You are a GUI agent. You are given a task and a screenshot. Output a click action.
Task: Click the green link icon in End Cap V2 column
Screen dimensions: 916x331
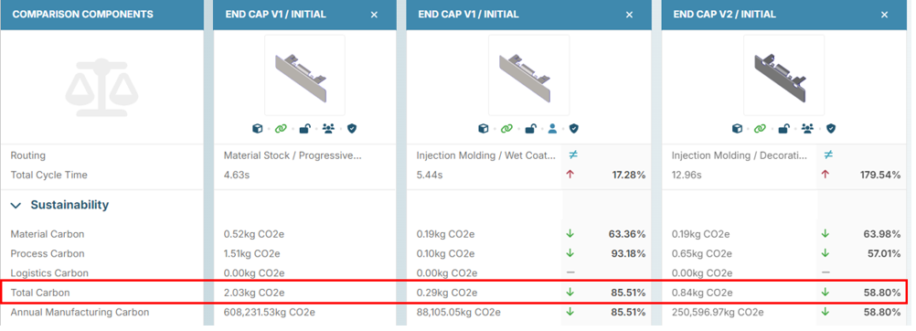(760, 129)
